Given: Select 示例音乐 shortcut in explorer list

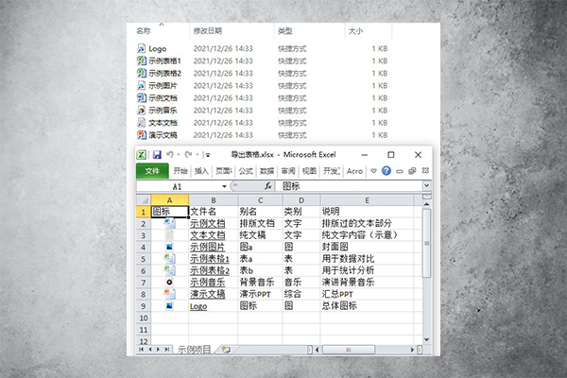Looking at the screenshot, I should tap(157, 111).
